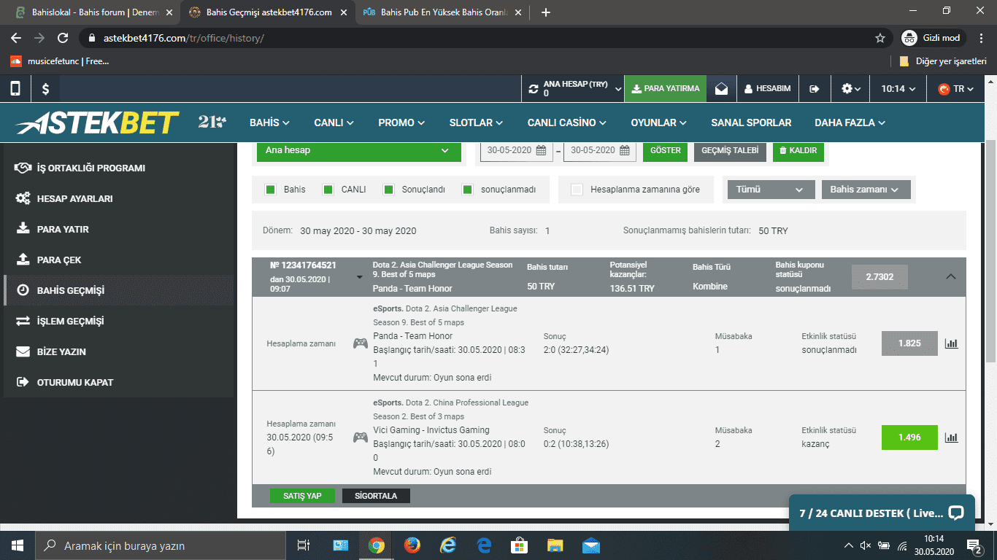Open calendar for the start date field
The height and width of the screenshot is (560, 997).
click(x=541, y=150)
